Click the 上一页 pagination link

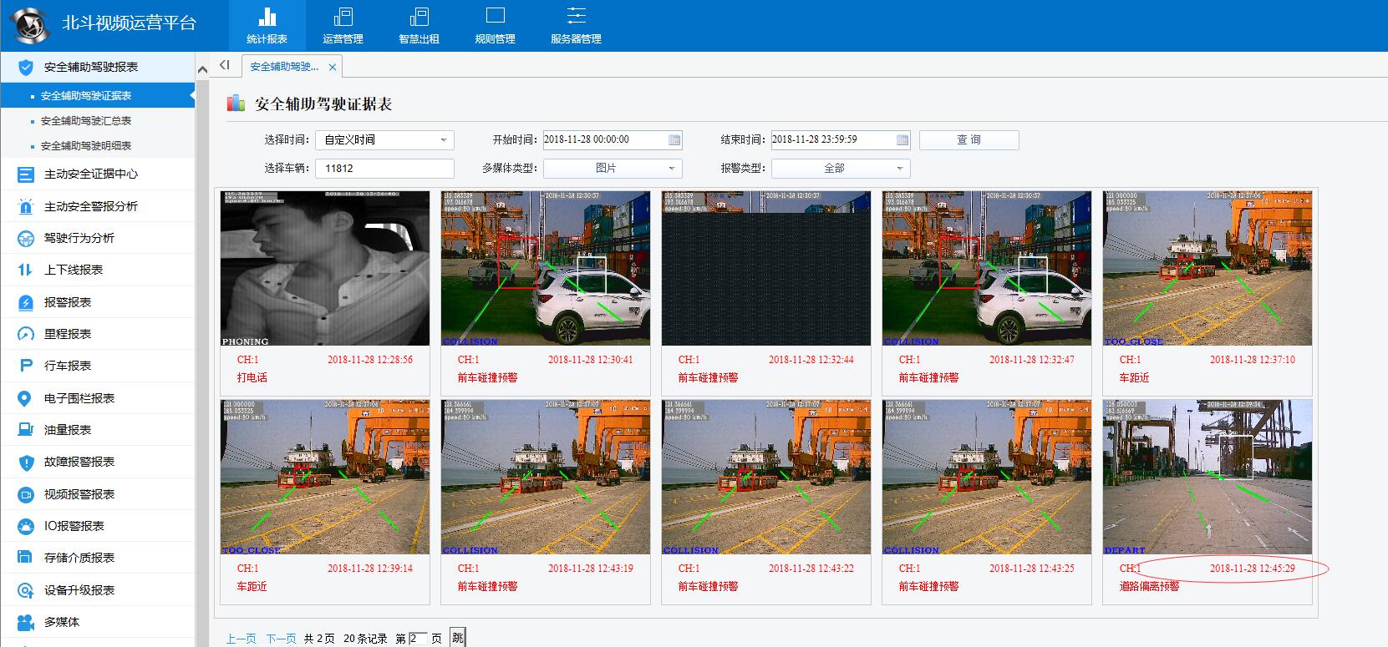tap(241, 639)
